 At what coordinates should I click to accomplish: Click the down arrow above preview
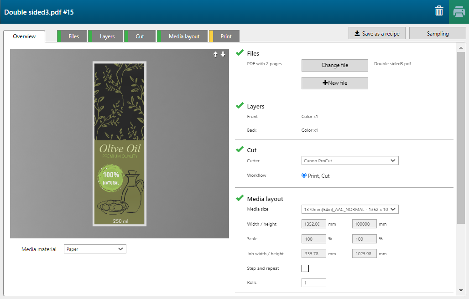tap(223, 54)
